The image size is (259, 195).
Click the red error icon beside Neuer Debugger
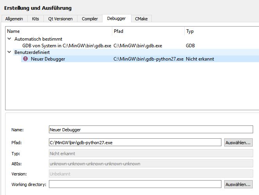pos(26,59)
